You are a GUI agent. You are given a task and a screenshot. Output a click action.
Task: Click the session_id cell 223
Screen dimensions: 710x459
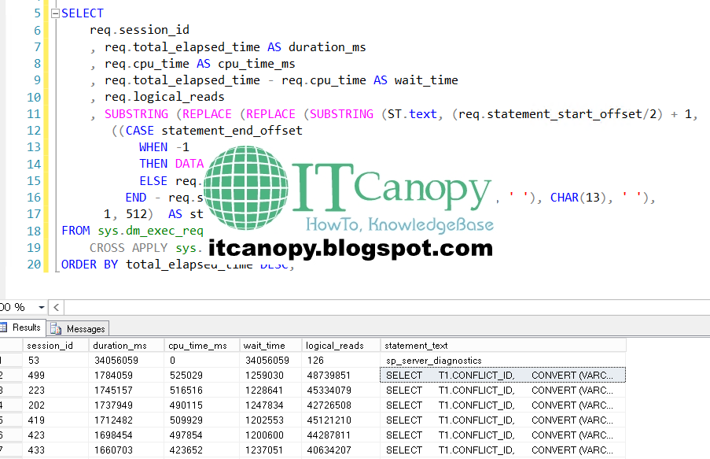[56, 391]
